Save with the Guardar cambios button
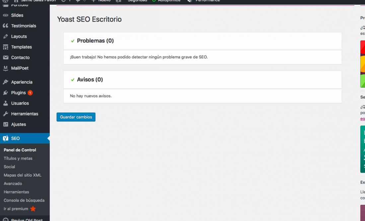This screenshot has height=221, width=365. [76, 117]
